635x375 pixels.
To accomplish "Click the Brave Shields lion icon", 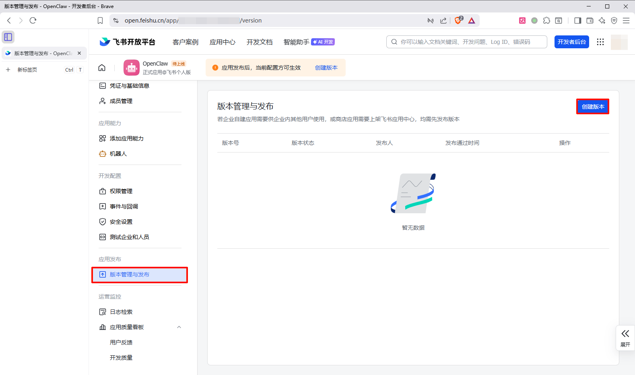I will point(458,21).
